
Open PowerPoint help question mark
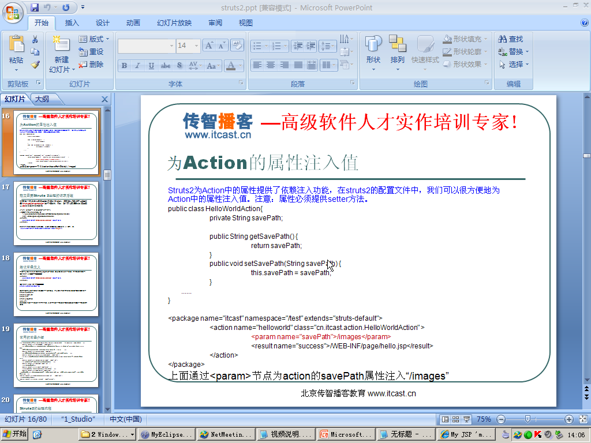585,22
